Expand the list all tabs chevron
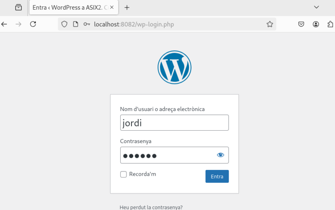The width and height of the screenshot is (335, 210). (x=317, y=7)
